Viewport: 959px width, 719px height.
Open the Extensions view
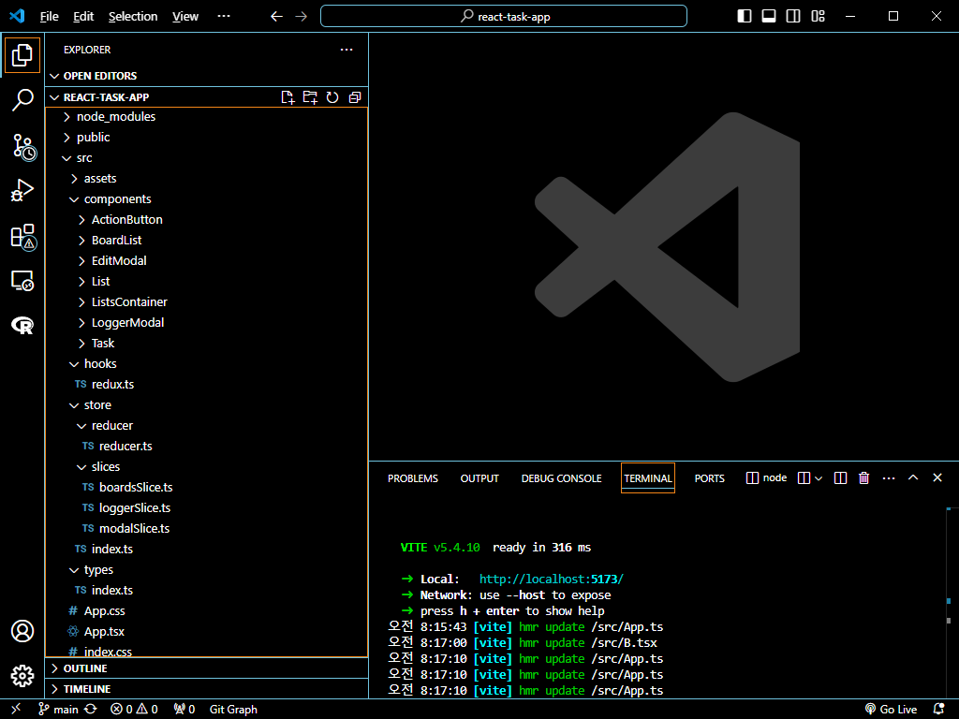[x=23, y=237]
